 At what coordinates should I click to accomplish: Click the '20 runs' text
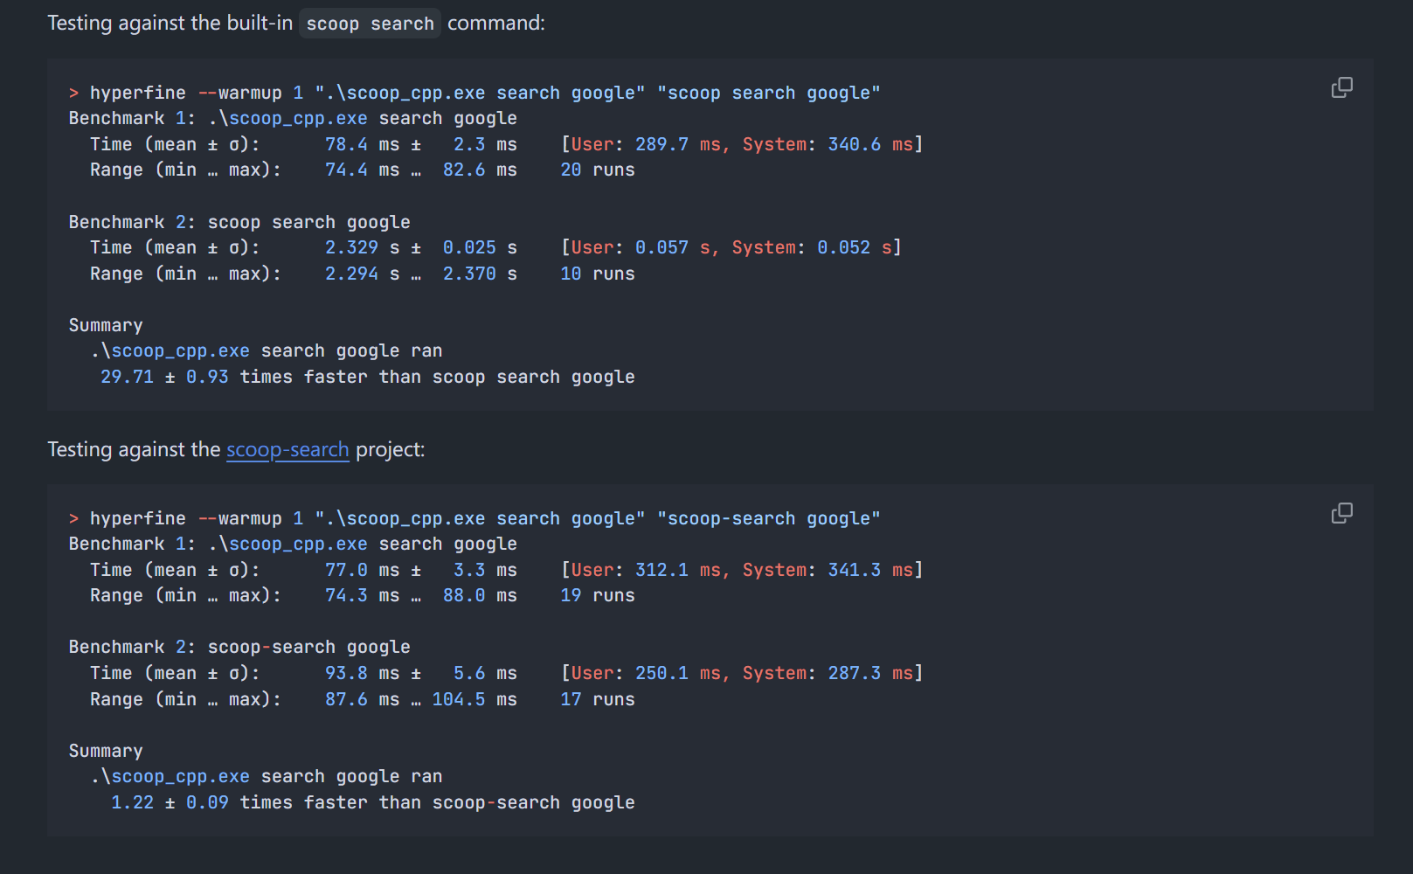(x=598, y=170)
